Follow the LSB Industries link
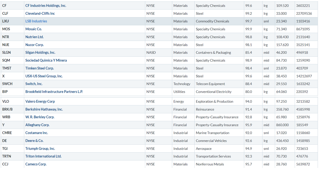 coord(36,21)
